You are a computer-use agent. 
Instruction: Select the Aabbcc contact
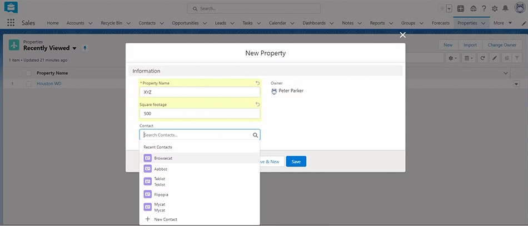click(x=200, y=169)
